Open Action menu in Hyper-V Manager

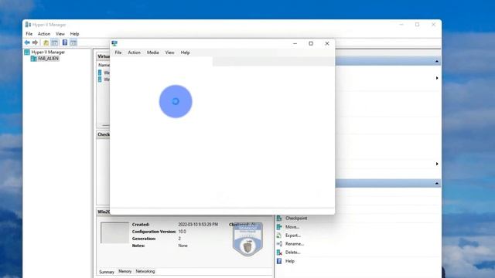coord(44,34)
